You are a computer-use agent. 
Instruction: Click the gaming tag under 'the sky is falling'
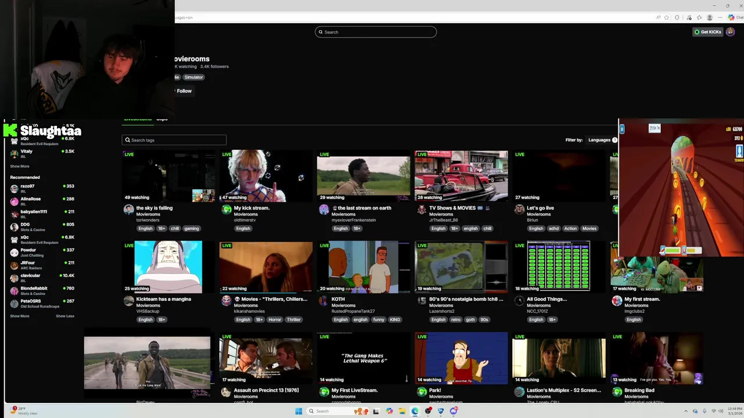click(192, 229)
